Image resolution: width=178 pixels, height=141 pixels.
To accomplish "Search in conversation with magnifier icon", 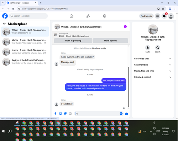I will point(158,48).
